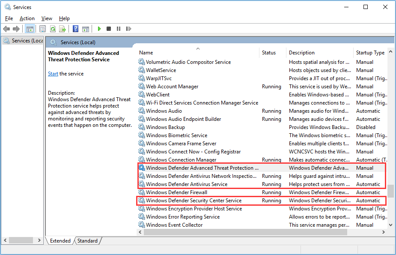The width and height of the screenshot is (396, 255).
Task: Click the Start the service link
Action: point(53,74)
